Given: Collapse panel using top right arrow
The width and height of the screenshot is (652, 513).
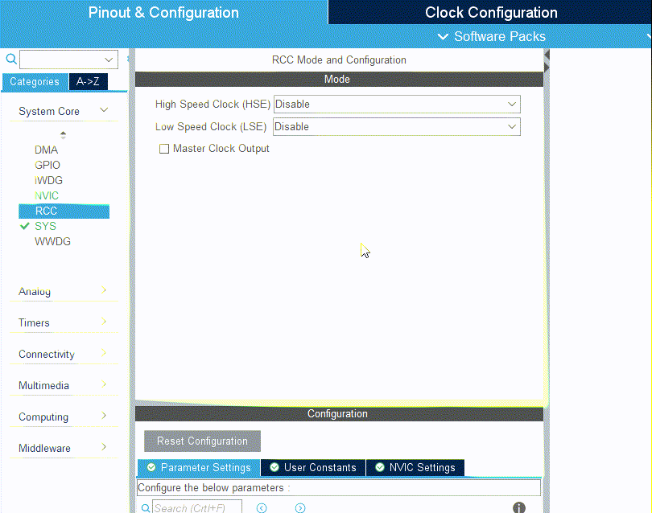Looking at the screenshot, I should click(547, 55).
